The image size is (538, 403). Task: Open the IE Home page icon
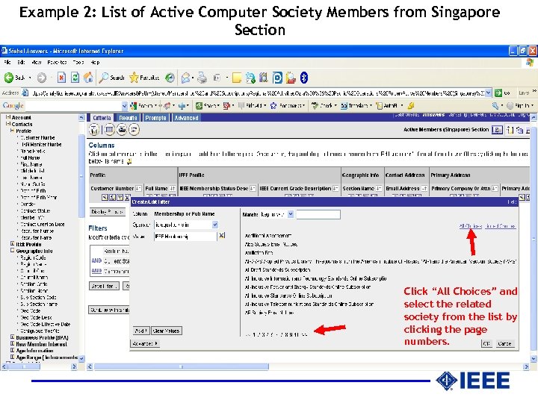click(88, 78)
